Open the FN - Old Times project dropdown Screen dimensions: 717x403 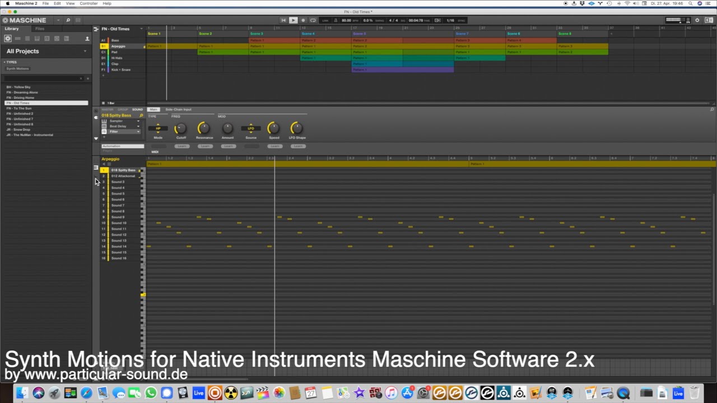[x=141, y=29]
